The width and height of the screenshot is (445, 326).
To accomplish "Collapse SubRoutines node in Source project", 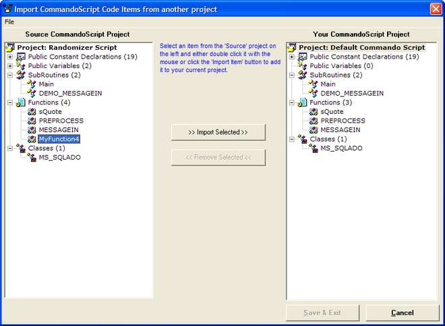I will tap(10, 75).
